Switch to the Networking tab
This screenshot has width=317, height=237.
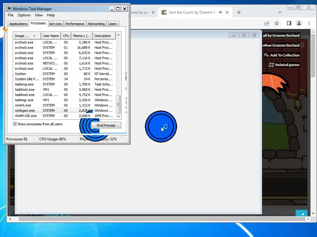96,24
